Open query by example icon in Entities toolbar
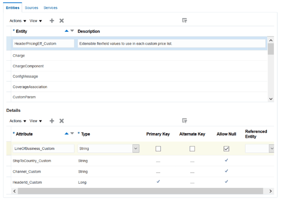This screenshot has height=200, width=281. coord(185,20)
